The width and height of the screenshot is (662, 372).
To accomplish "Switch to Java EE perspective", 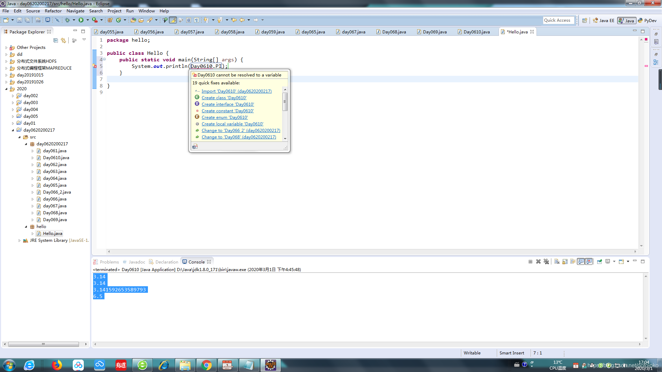I will point(603,21).
